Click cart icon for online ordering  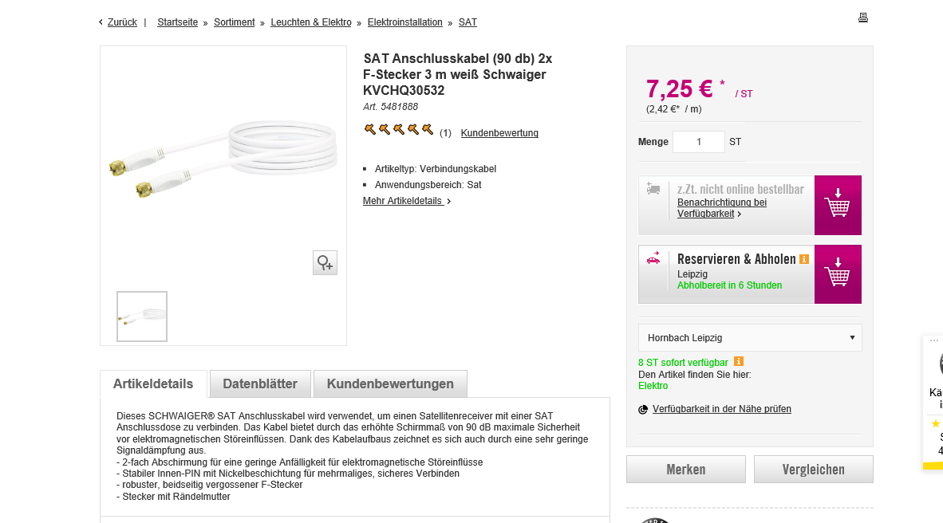click(x=838, y=205)
